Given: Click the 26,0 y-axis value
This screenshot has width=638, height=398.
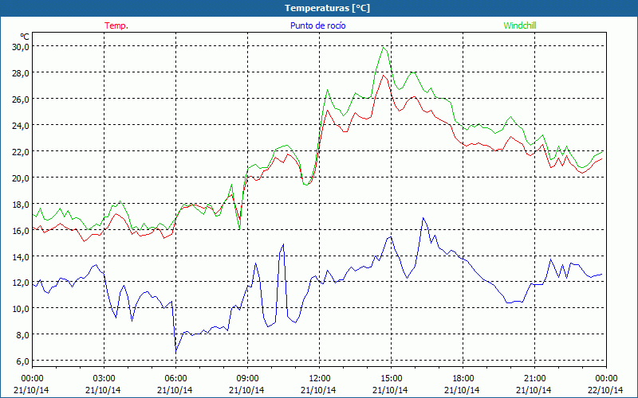Looking at the screenshot, I should pyautogui.click(x=21, y=99).
